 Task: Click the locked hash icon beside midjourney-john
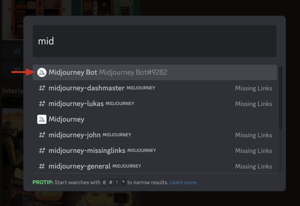[42, 135]
